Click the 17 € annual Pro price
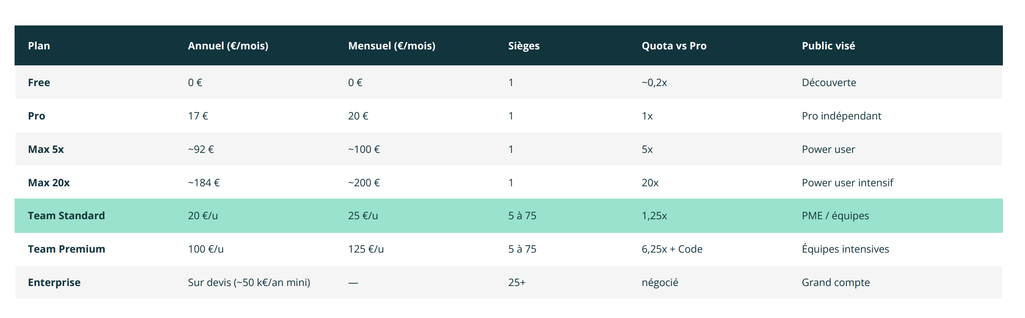 [x=198, y=116]
